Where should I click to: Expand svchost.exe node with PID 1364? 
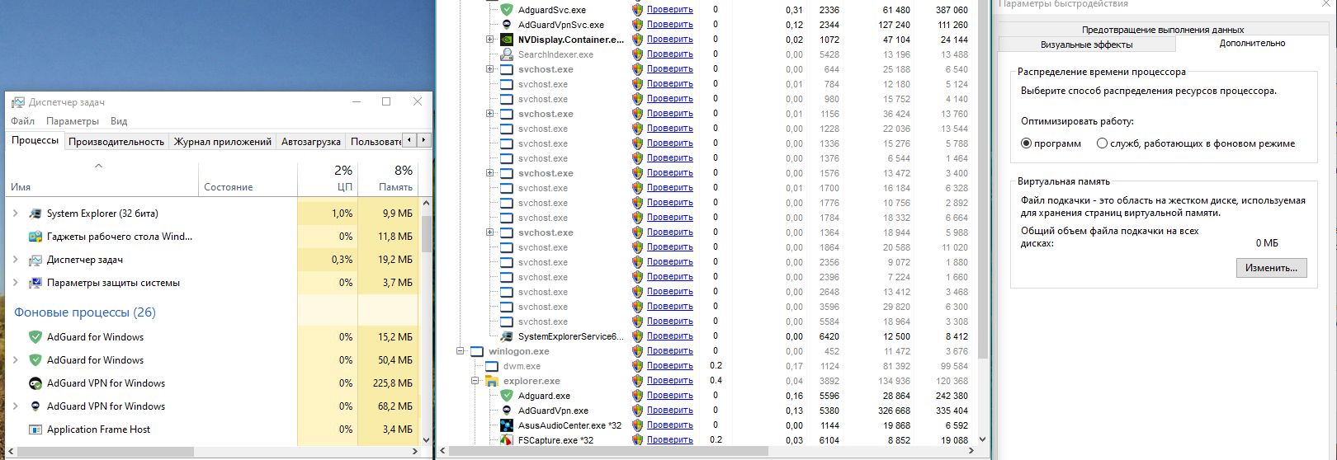[x=490, y=232]
